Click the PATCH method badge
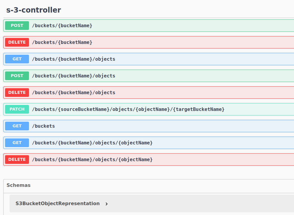 (17, 109)
